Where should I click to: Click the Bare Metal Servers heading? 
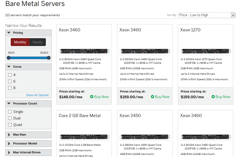35,4
